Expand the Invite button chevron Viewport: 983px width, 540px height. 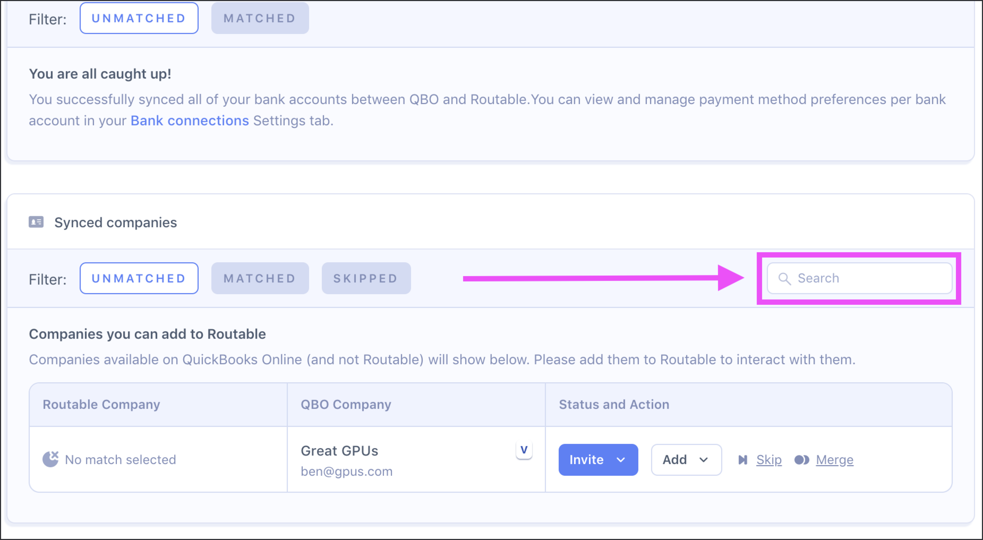coord(621,460)
